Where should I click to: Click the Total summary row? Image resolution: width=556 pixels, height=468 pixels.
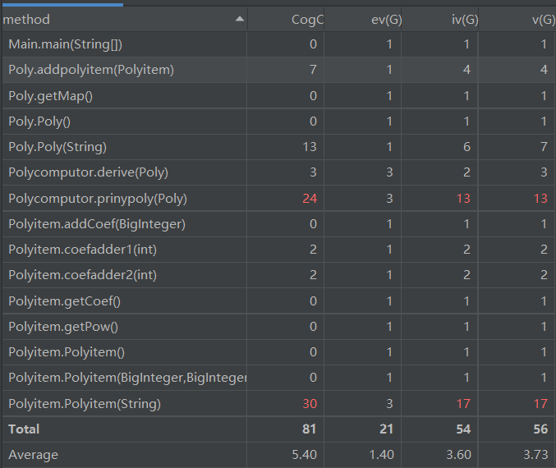coord(25,429)
